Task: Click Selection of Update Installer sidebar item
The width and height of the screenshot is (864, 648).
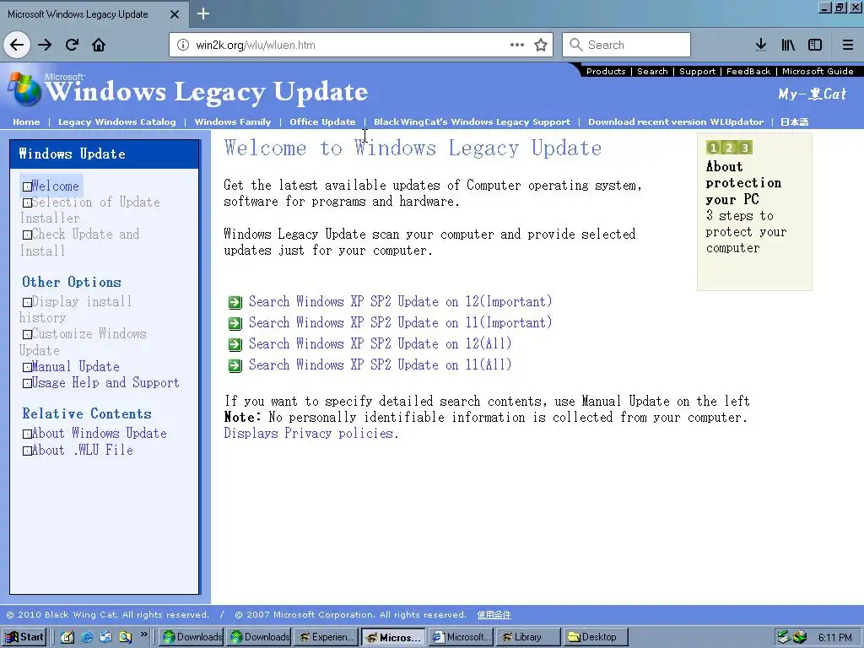Action: tap(90, 210)
